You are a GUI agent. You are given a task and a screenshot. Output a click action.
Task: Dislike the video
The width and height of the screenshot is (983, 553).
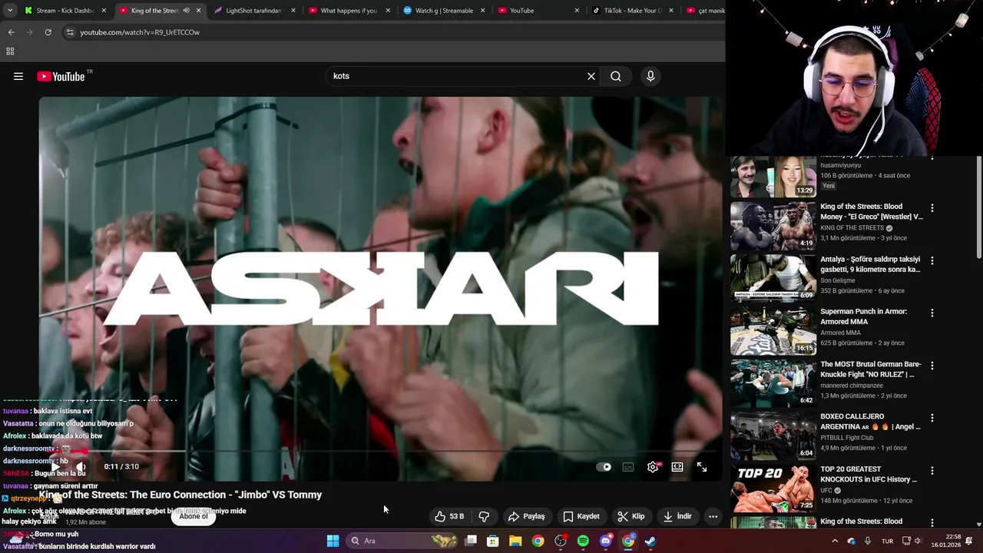484,516
